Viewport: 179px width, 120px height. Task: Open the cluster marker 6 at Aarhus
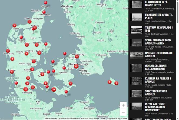(39, 53)
